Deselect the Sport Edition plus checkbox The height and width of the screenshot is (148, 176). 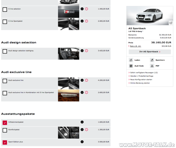[5, 142]
